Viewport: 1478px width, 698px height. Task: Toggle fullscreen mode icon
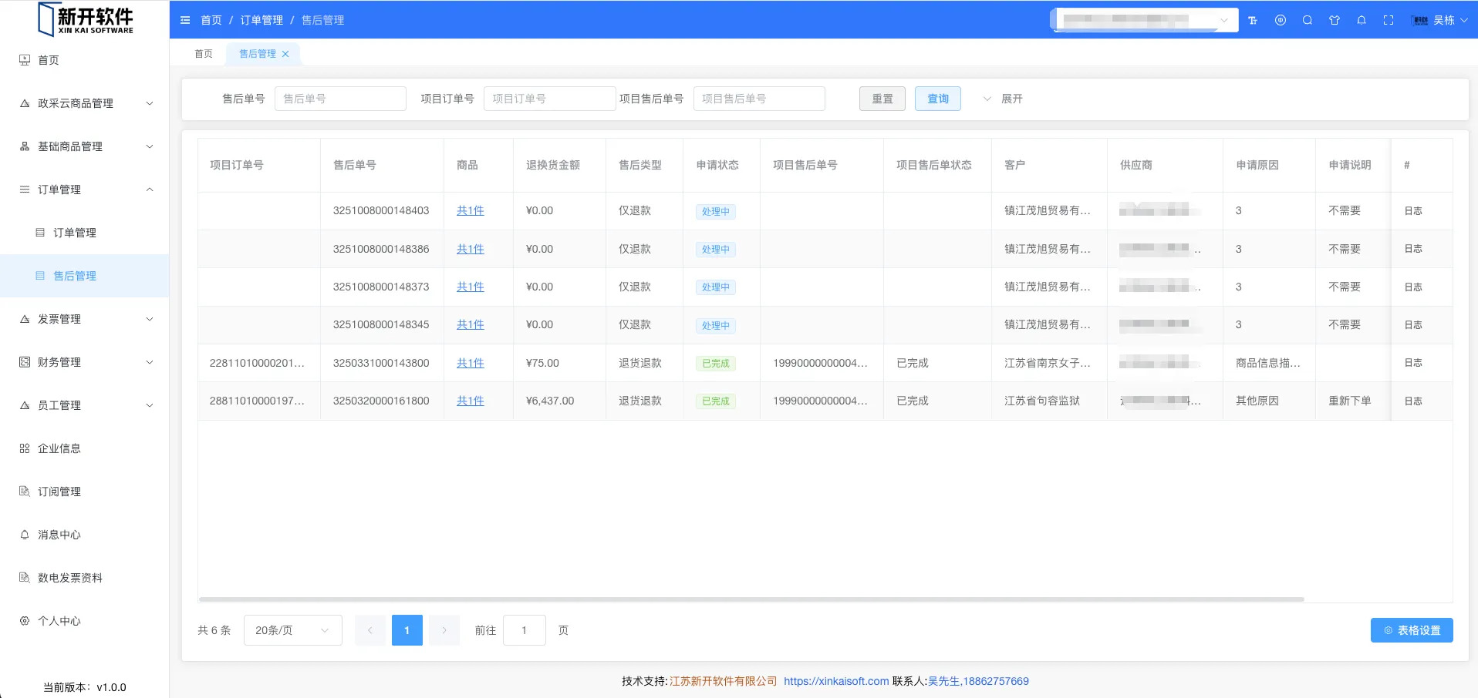(1389, 21)
